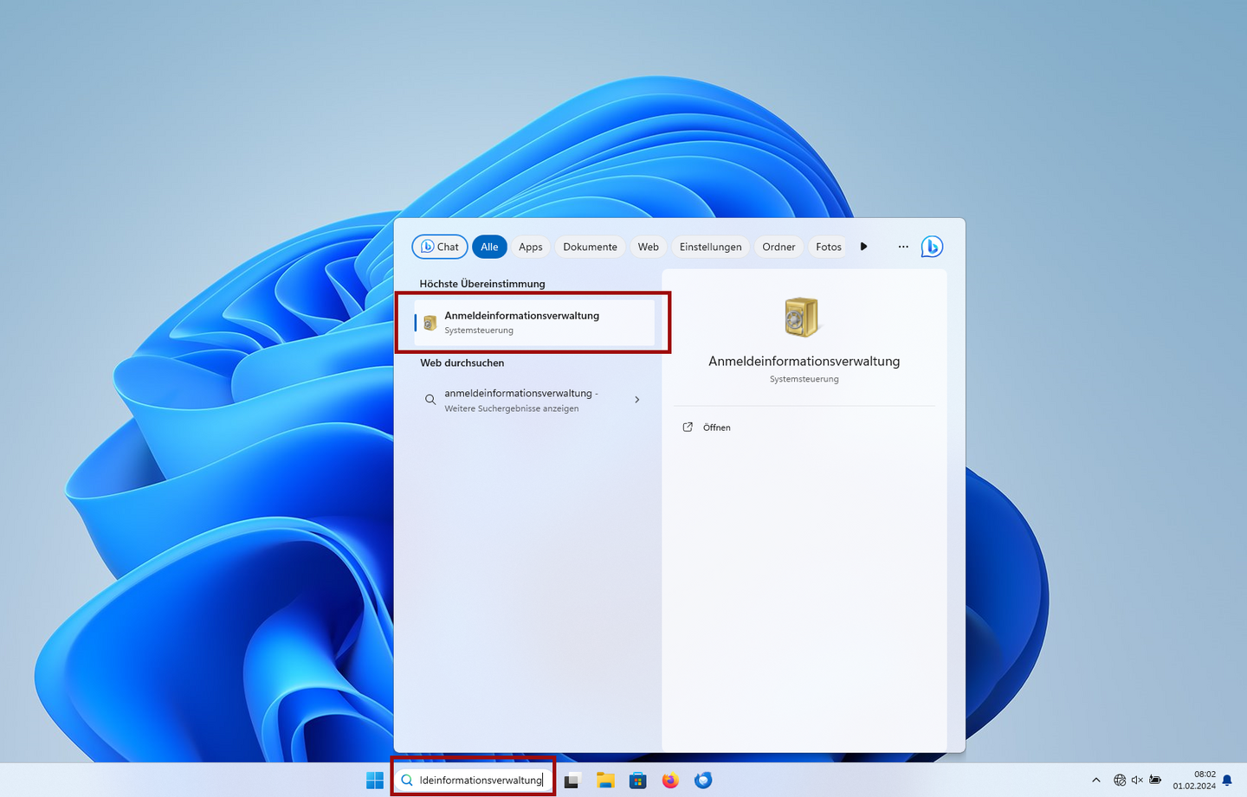Click the Höchste Übereinstimmung heading
This screenshot has width=1247, height=797.
pyautogui.click(x=482, y=284)
